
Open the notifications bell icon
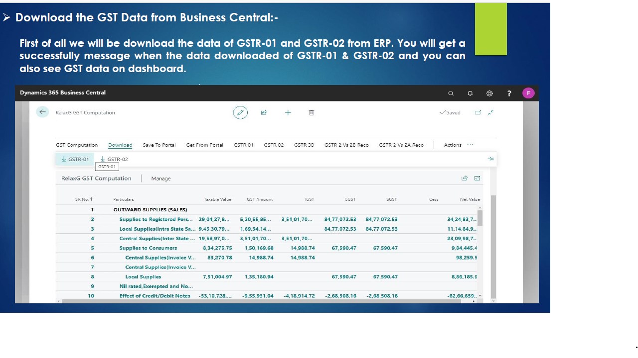point(470,93)
